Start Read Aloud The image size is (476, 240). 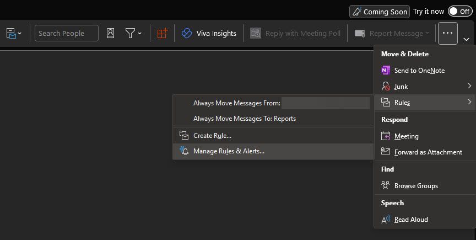click(x=410, y=220)
